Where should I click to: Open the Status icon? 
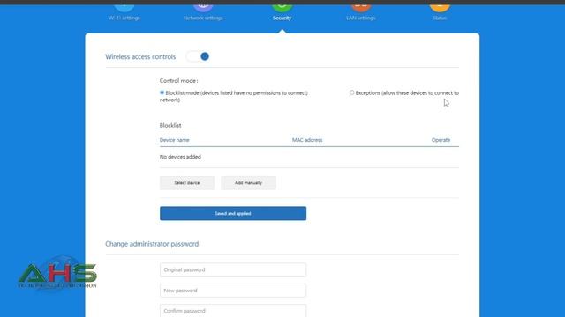coord(440,7)
